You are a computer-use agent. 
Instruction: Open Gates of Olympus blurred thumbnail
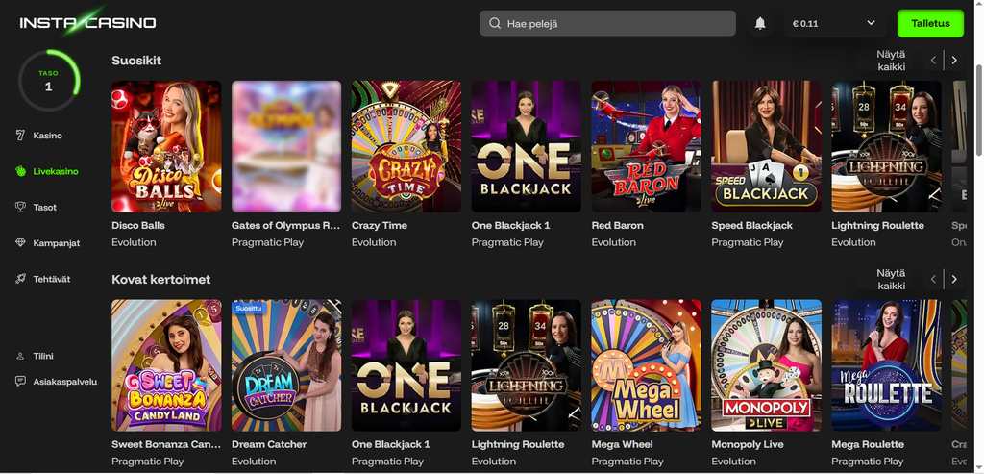click(x=286, y=146)
